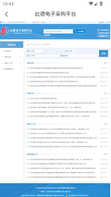The image size is (111, 197).
Task: Open 第六标段暂停采购 change notice
Action: coord(43,99)
